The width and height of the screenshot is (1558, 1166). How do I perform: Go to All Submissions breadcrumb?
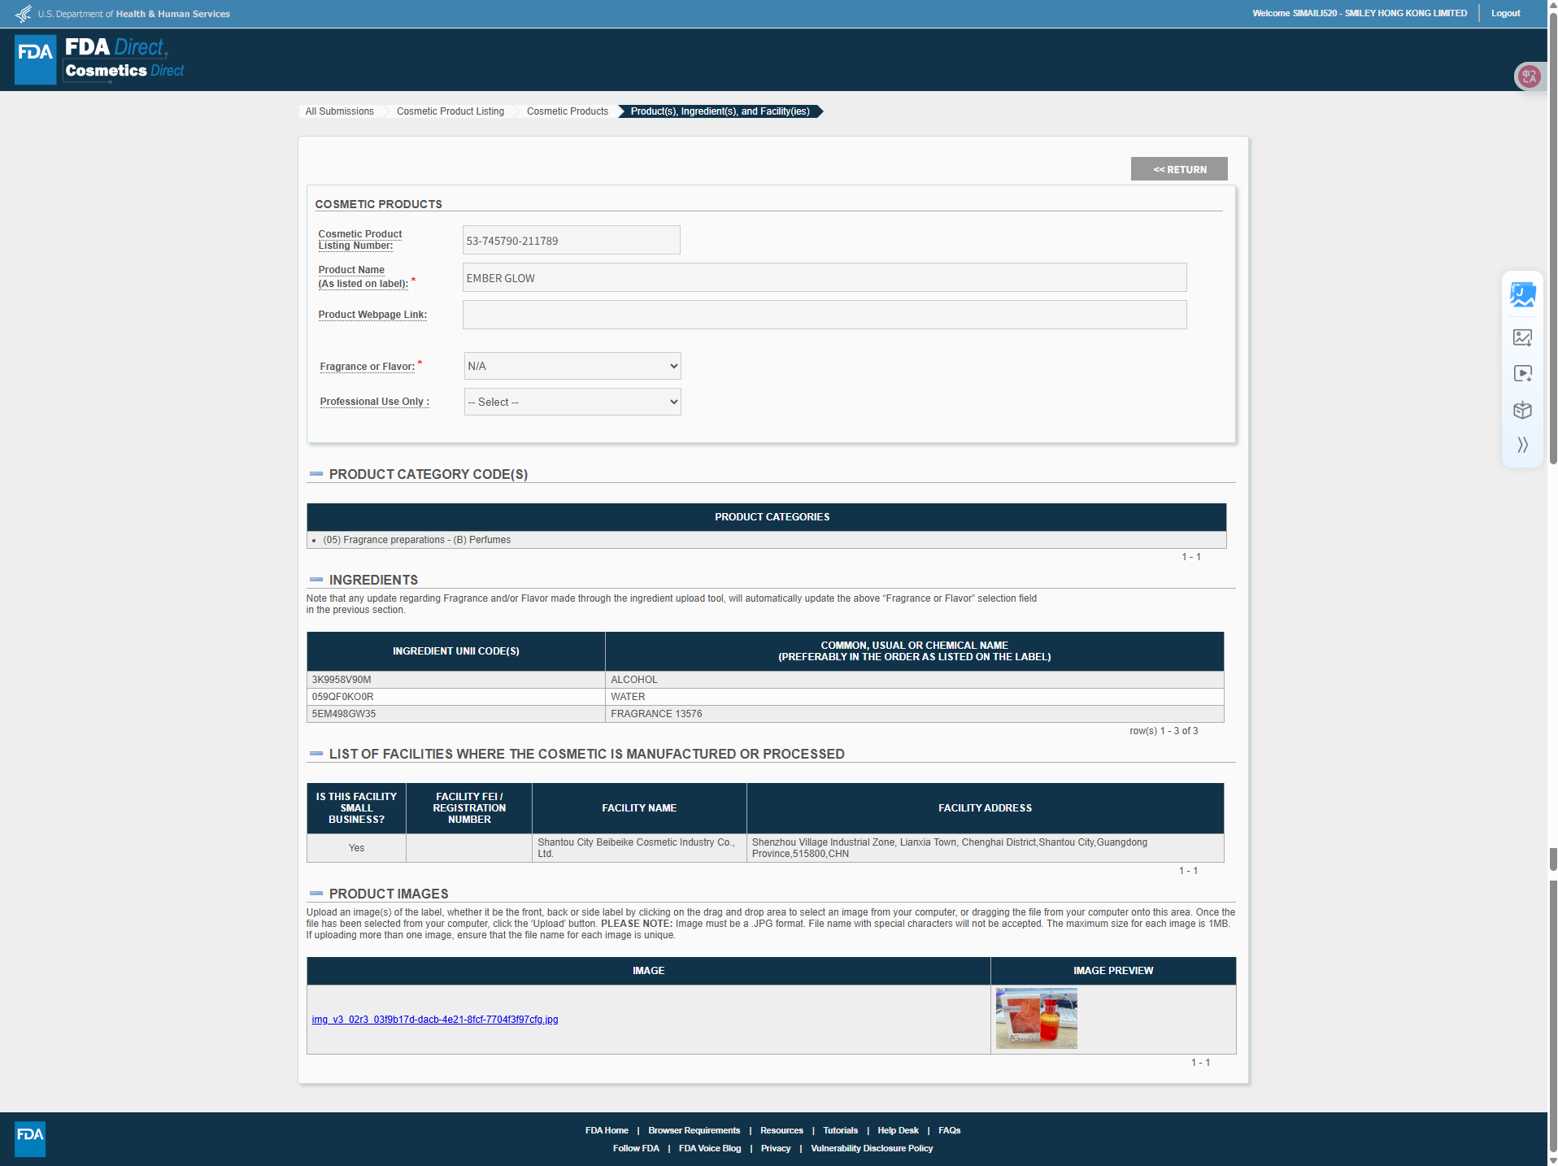pyautogui.click(x=339, y=111)
